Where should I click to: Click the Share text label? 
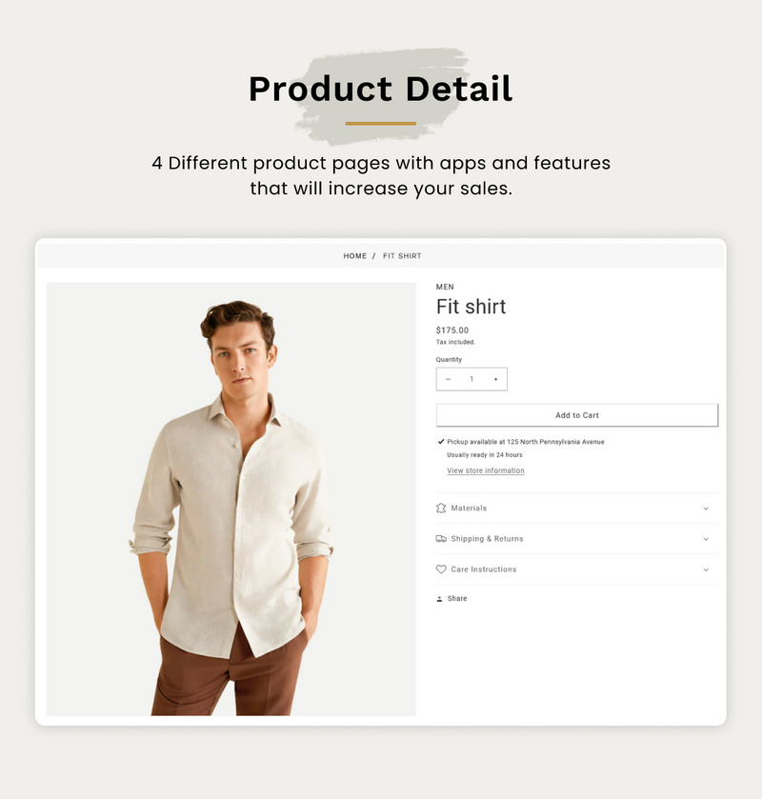click(x=457, y=599)
